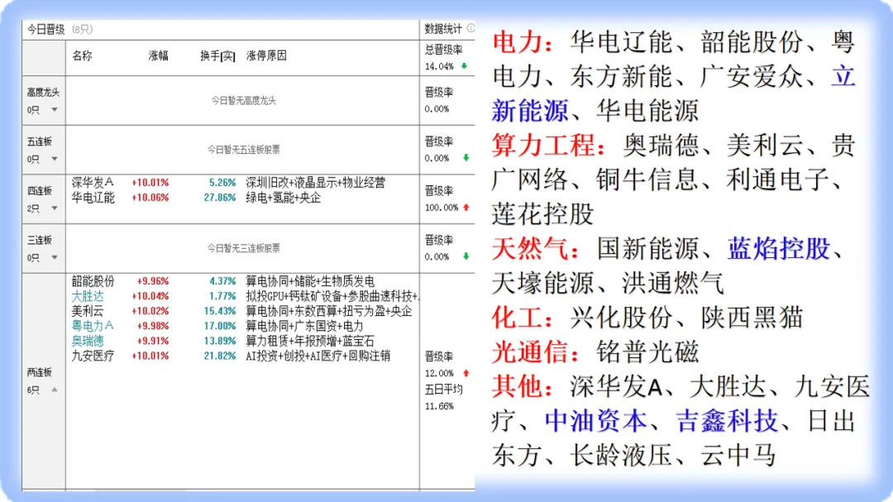Click the red up arrow beside 12.00%
The height and width of the screenshot is (502, 893).
click(x=466, y=373)
